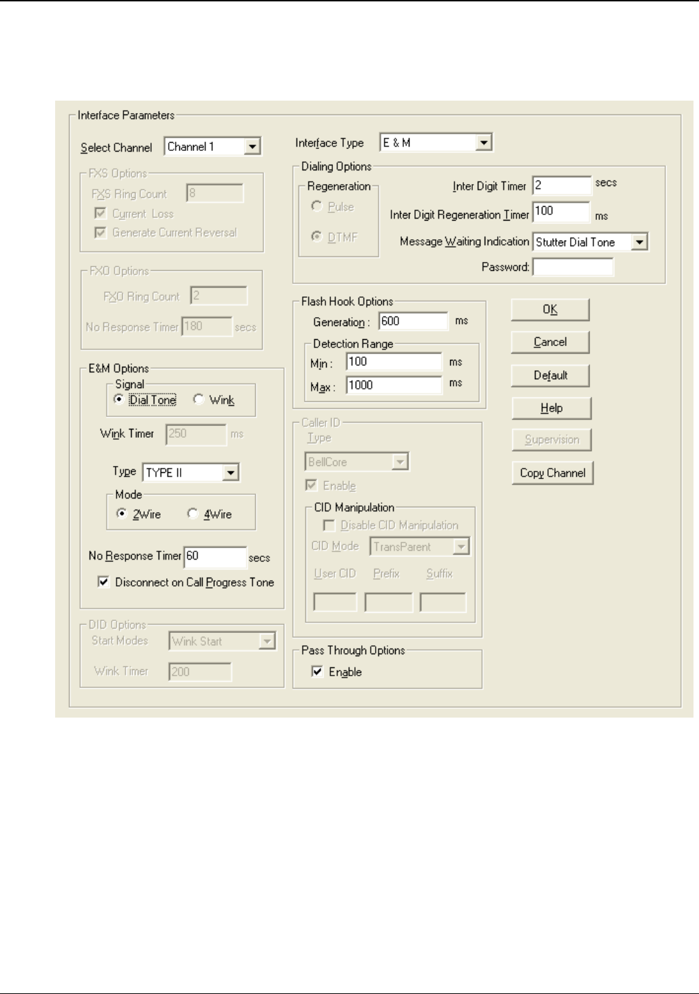
Task: Click the FXS Ring Count field
Action: pos(215,194)
